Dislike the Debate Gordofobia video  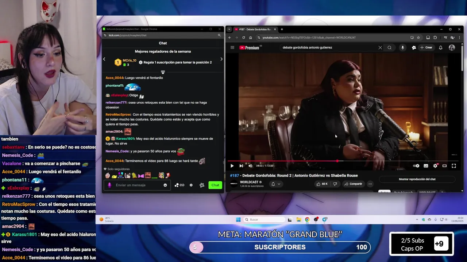[335, 184]
